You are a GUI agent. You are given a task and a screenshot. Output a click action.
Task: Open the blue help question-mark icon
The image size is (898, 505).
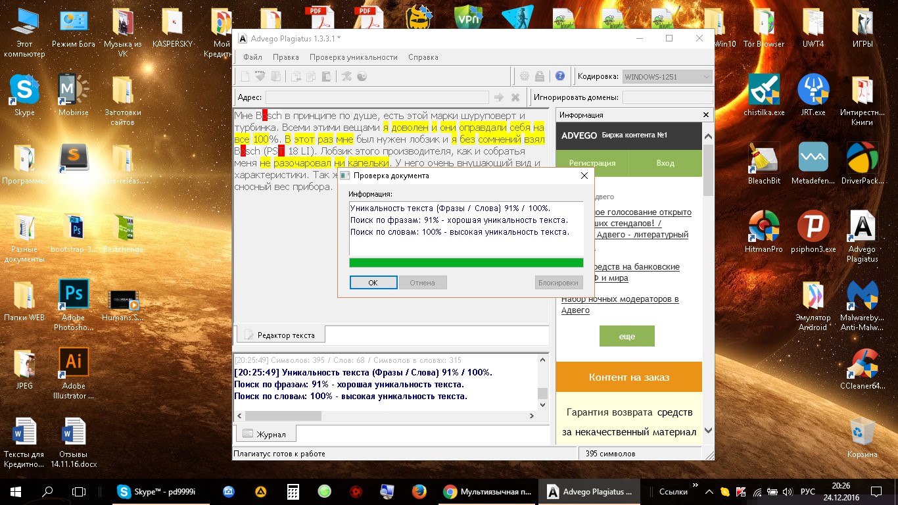coord(560,76)
